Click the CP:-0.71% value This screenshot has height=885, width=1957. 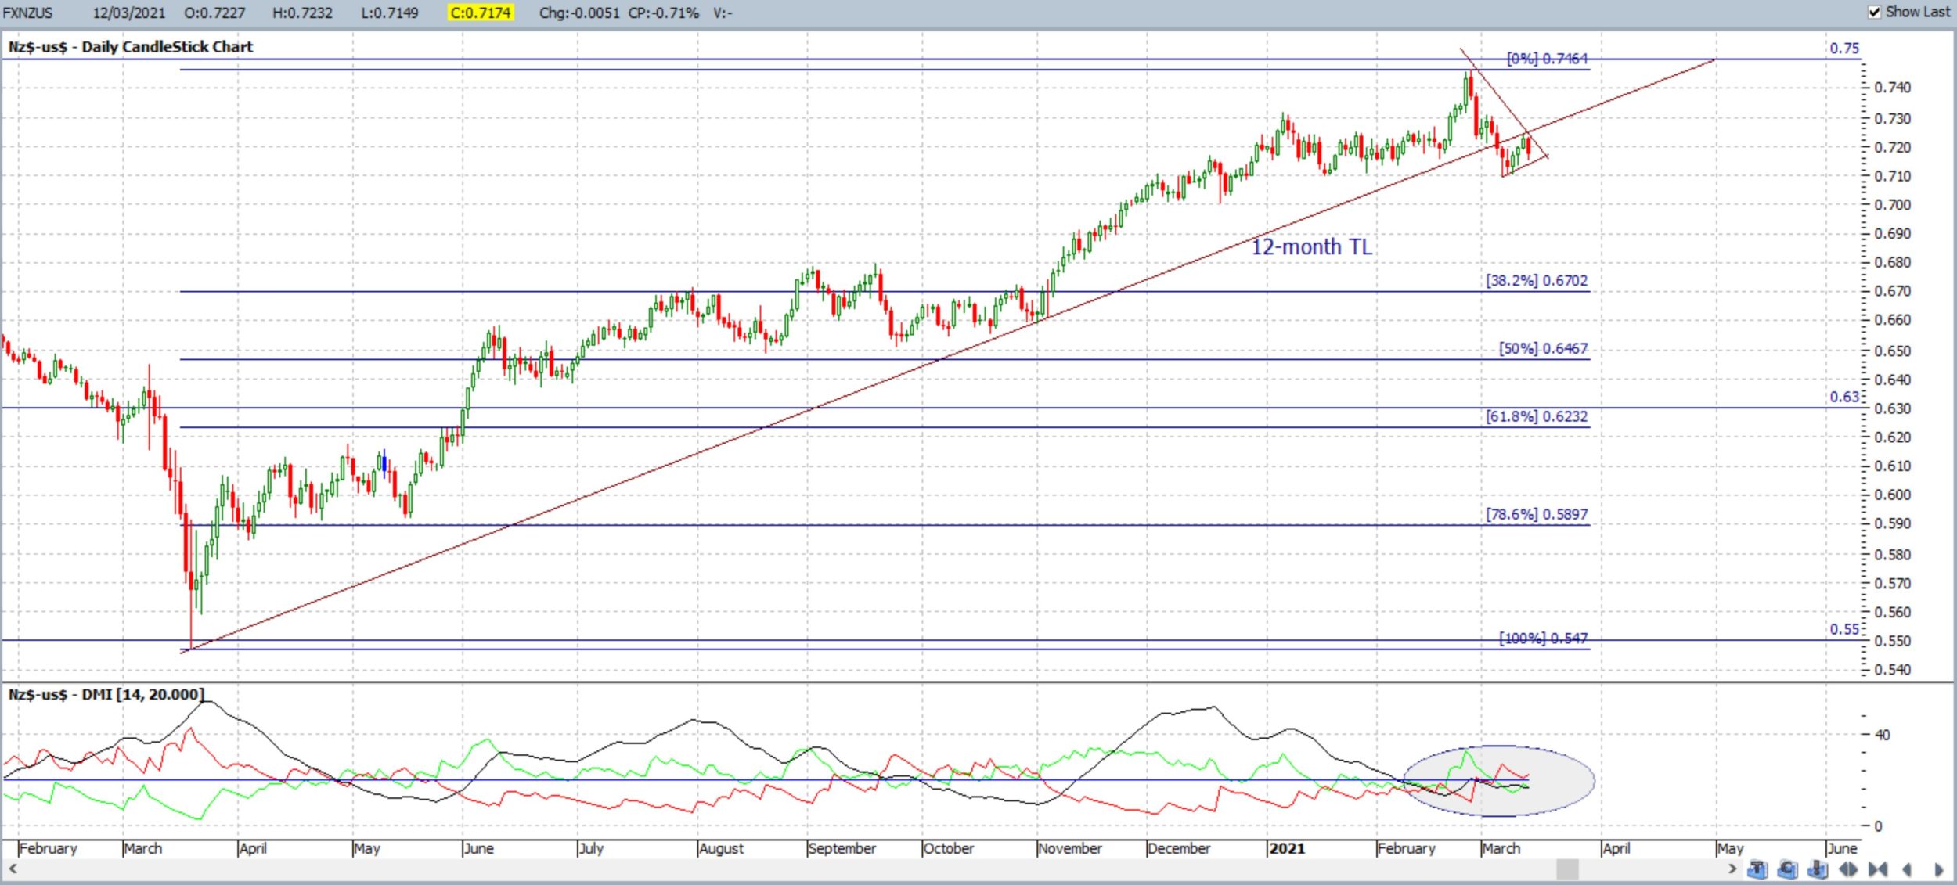point(664,13)
